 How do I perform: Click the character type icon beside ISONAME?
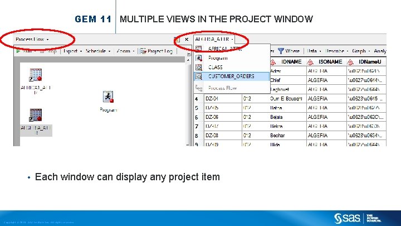pyautogui.click(x=310, y=62)
